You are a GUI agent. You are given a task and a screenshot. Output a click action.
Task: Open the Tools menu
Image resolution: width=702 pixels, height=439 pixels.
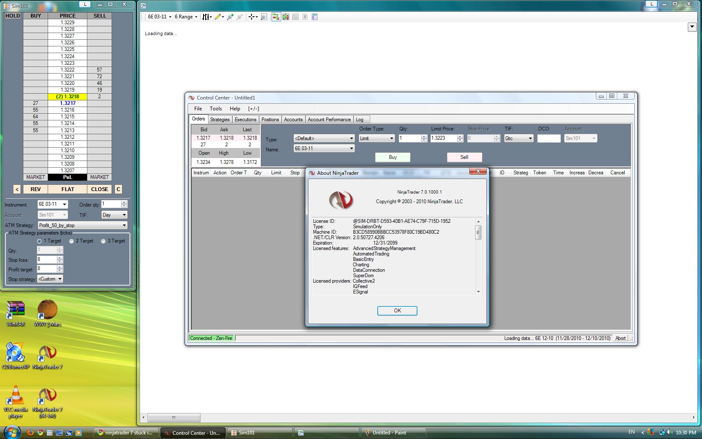click(x=216, y=109)
